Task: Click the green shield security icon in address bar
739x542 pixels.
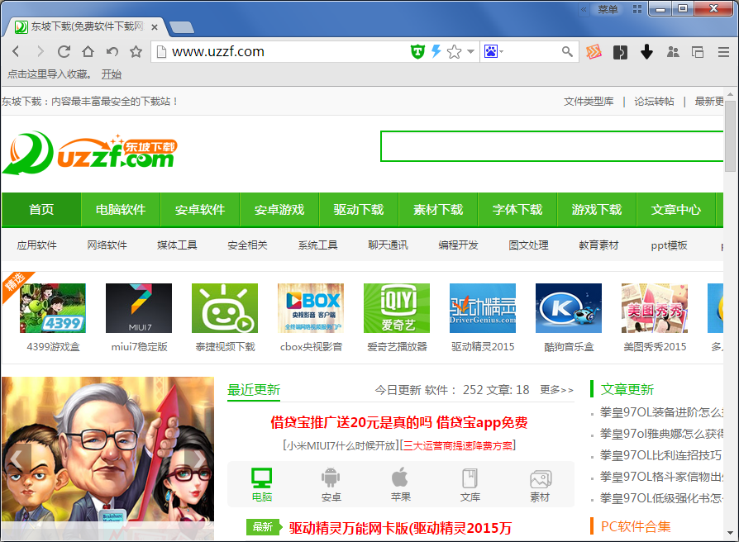Action: (417, 51)
